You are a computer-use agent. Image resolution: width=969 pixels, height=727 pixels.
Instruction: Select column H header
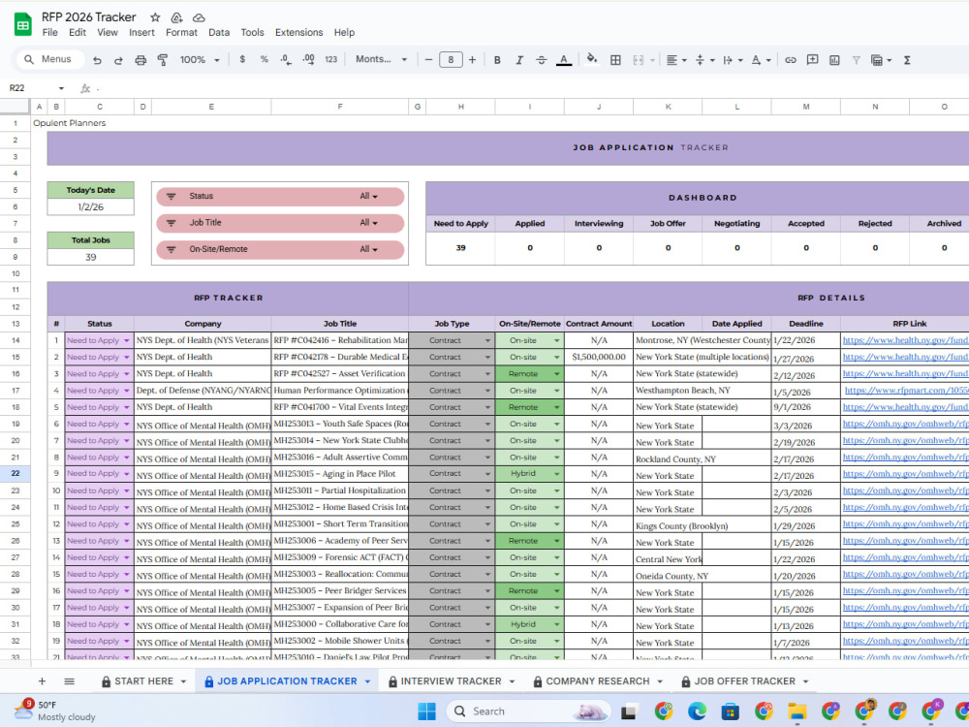pos(460,107)
